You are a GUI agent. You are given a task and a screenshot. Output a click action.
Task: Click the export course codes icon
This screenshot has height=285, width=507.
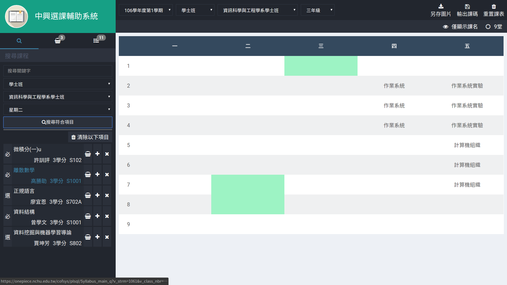click(x=467, y=7)
